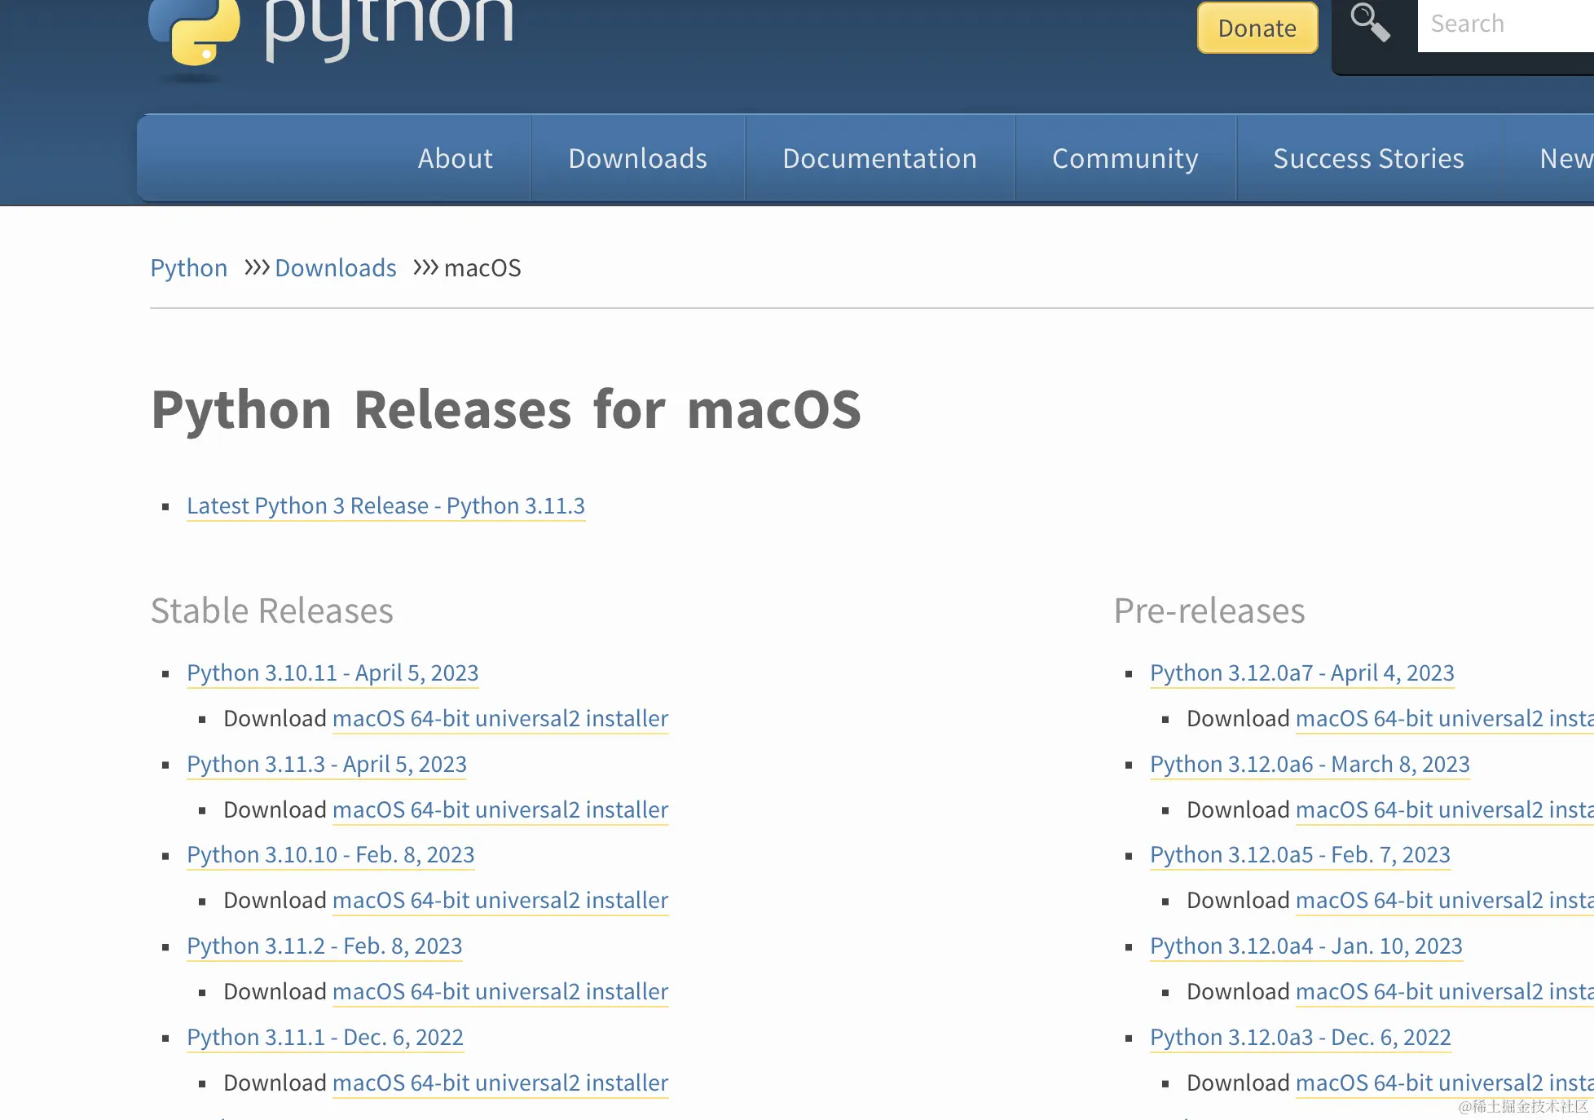Image resolution: width=1594 pixels, height=1120 pixels.
Task: Open Python 3.12.0a7 - April 4, 2023 pre-release
Action: [x=1302, y=672]
